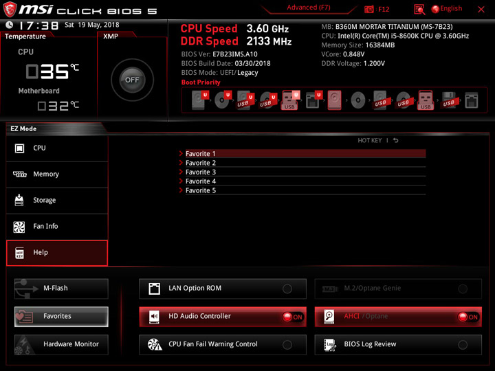The height and width of the screenshot is (371, 495).
Task: Open the Storage section in EZ Mode
Action: 57,201
